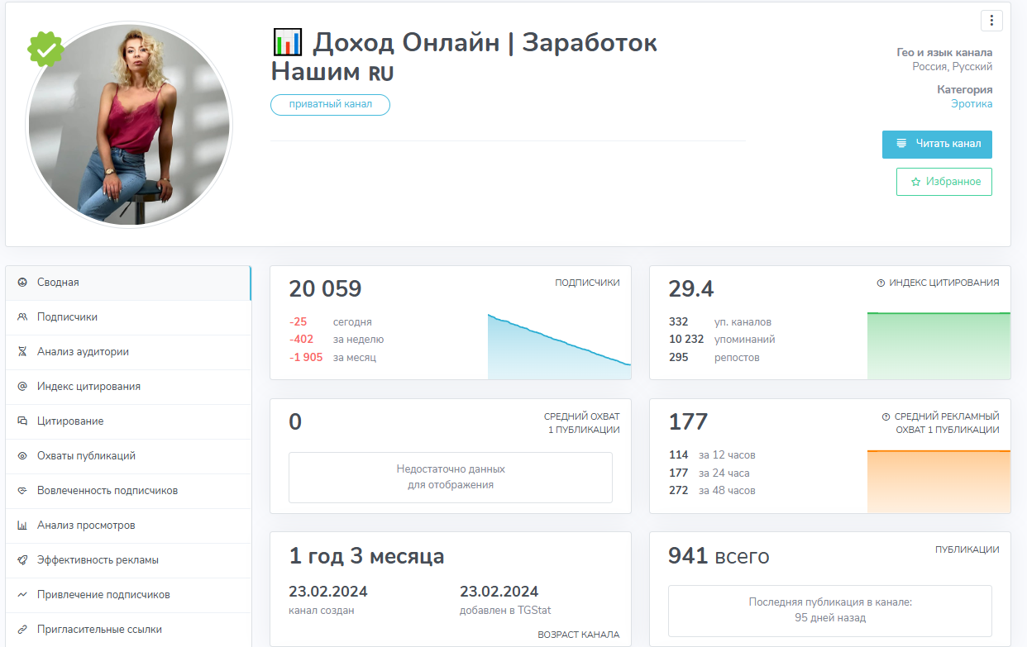Screen dimensions: 1027x647
Task: Click the wave icon next to Привлечение подписчиков
Action: [x=21, y=594]
